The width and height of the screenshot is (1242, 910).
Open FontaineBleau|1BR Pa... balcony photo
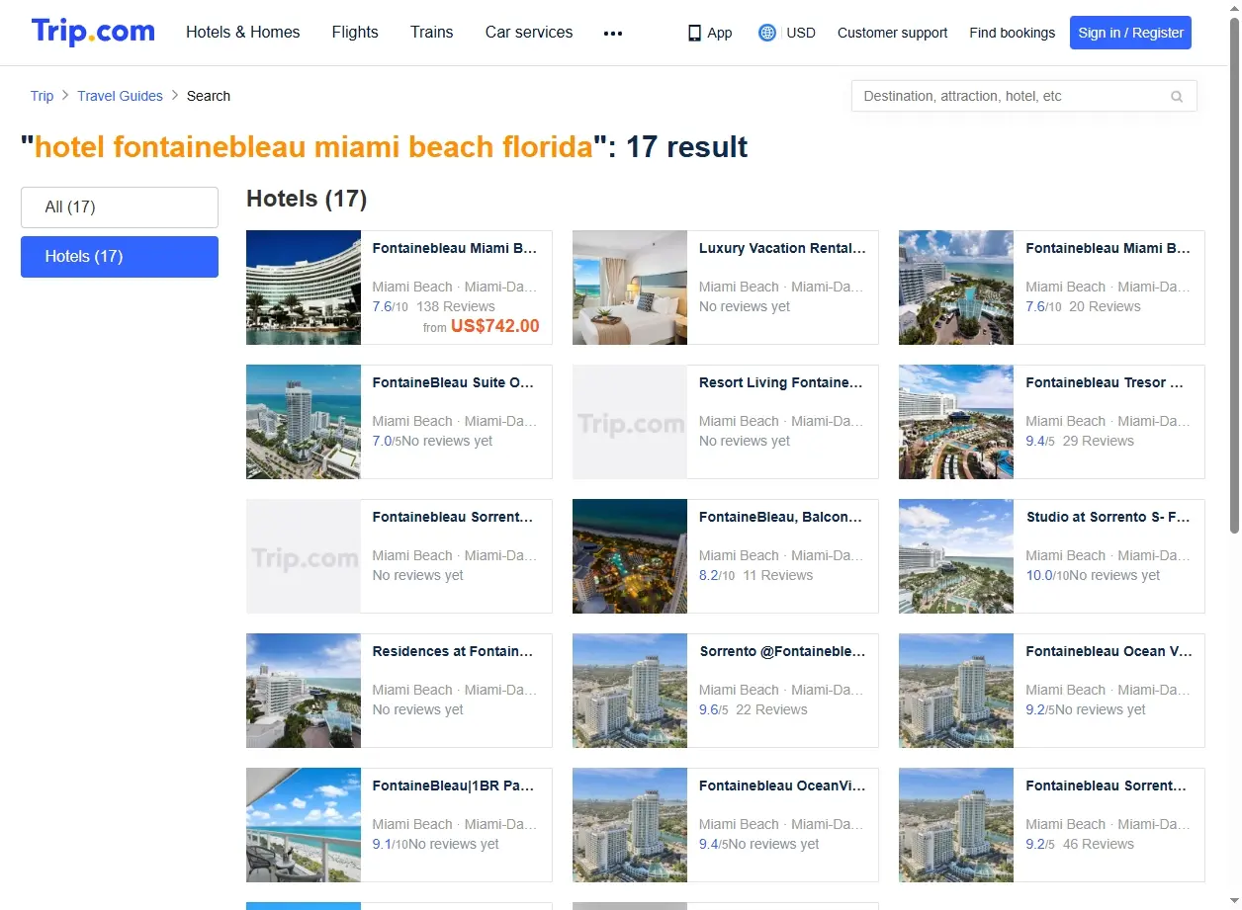pos(304,825)
